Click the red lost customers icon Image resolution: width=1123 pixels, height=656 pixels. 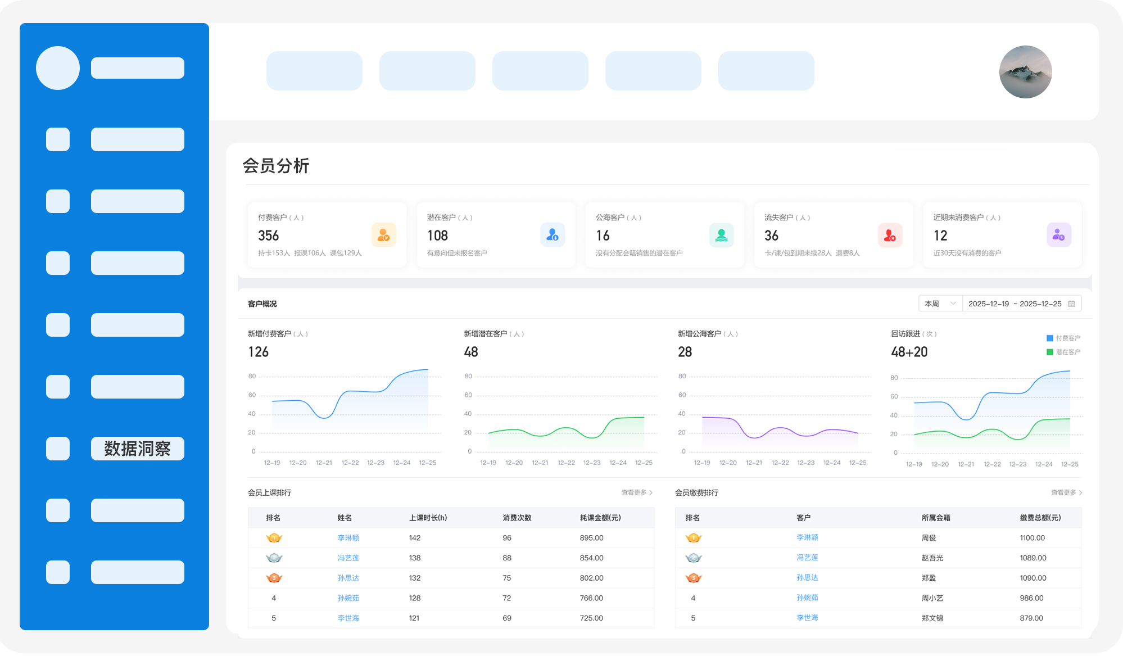coord(890,235)
